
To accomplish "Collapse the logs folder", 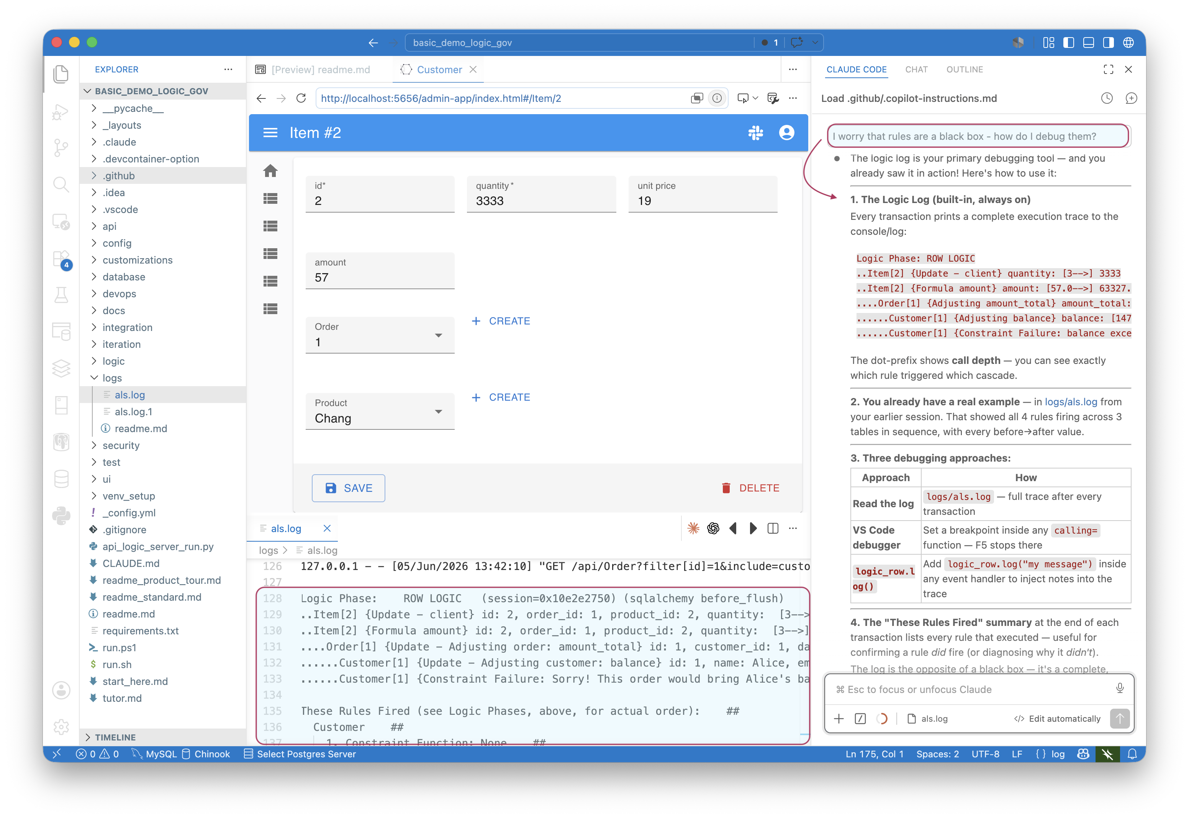I will 163,378.
